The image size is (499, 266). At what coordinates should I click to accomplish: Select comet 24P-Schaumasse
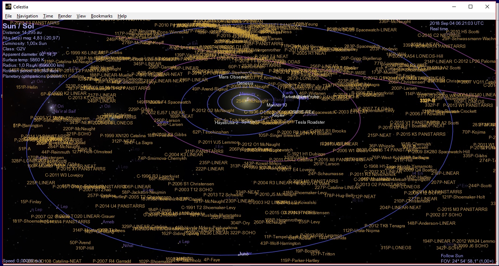point(325,174)
